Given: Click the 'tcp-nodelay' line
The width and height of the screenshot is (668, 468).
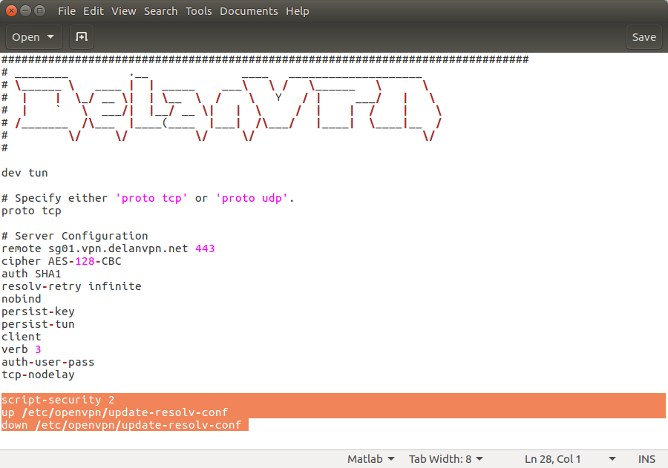Looking at the screenshot, I should coord(39,375).
